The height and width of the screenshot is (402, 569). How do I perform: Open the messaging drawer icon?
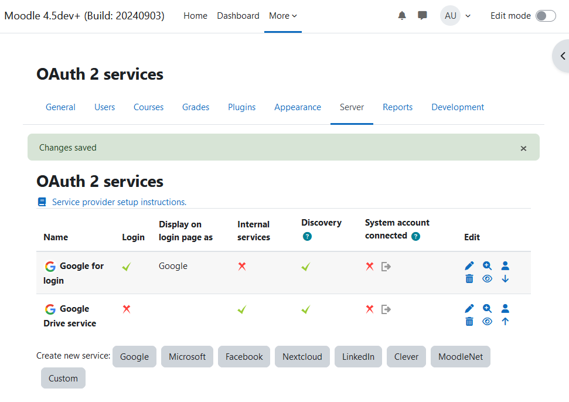click(x=422, y=16)
